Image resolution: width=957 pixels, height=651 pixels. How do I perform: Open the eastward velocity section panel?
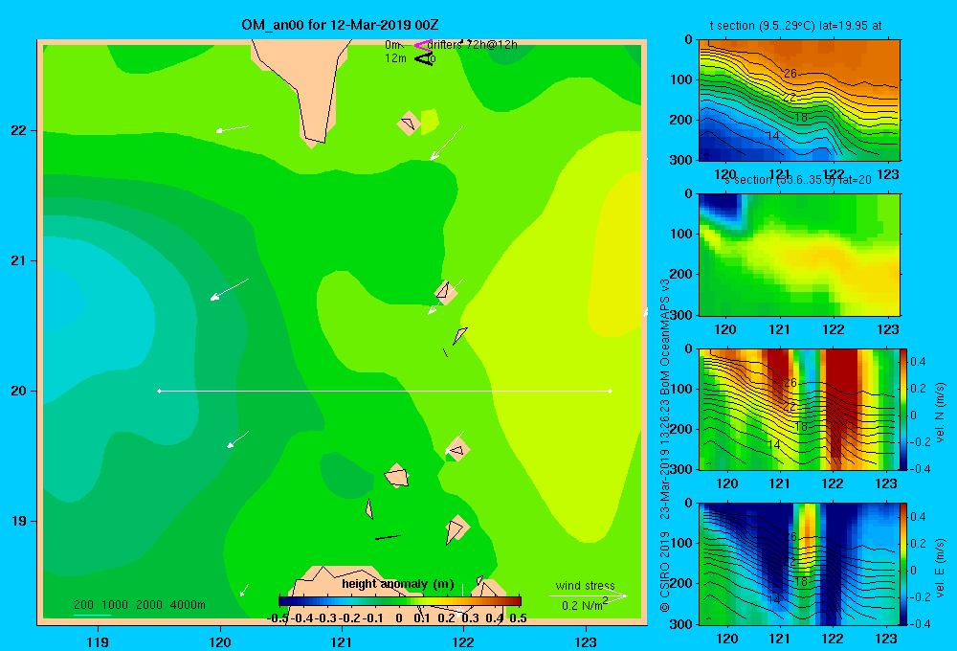click(799, 564)
